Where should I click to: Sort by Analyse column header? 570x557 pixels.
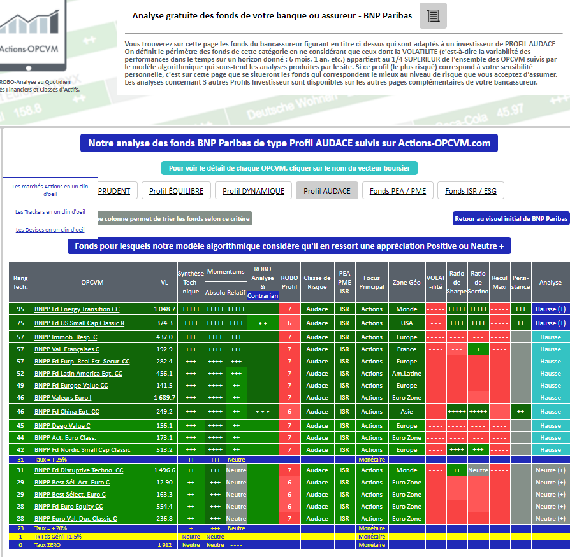(550, 282)
